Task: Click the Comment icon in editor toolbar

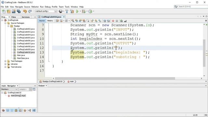Action: pyautogui.click(x=121, y=21)
